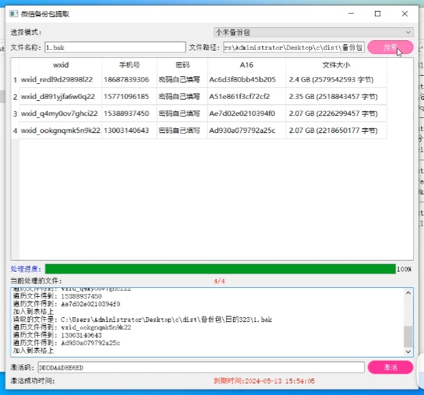
Task: Select phone number cell 15388937450
Action: [x=129, y=113]
